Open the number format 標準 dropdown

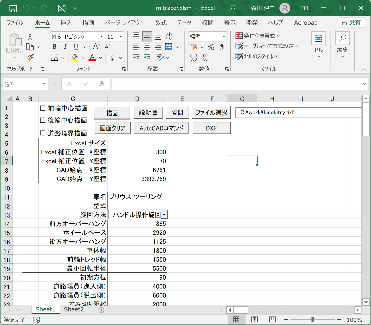[224, 37]
